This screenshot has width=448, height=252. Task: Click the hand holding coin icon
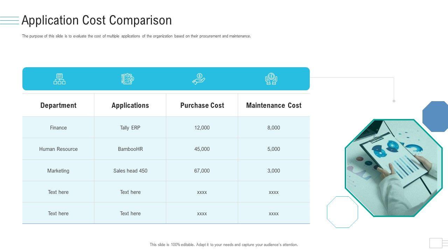click(x=198, y=79)
